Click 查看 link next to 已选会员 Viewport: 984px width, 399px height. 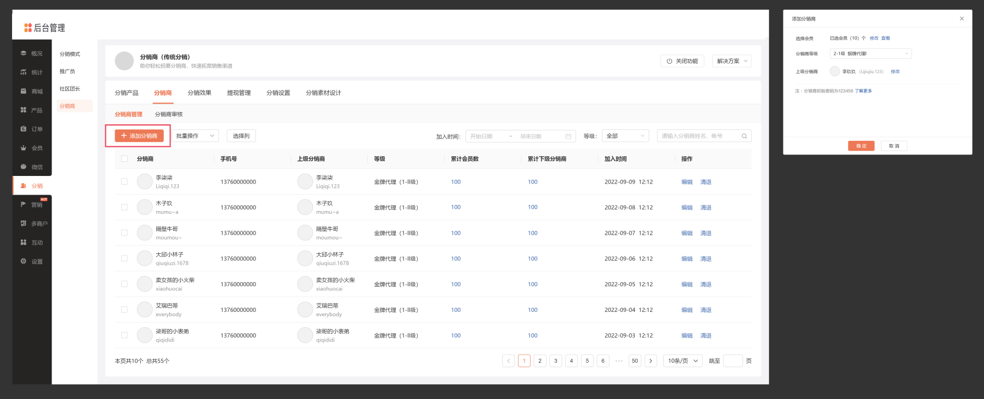pos(886,38)
